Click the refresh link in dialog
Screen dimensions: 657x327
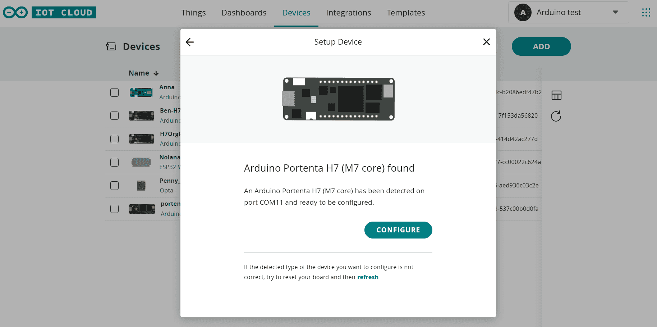(368, 277)
